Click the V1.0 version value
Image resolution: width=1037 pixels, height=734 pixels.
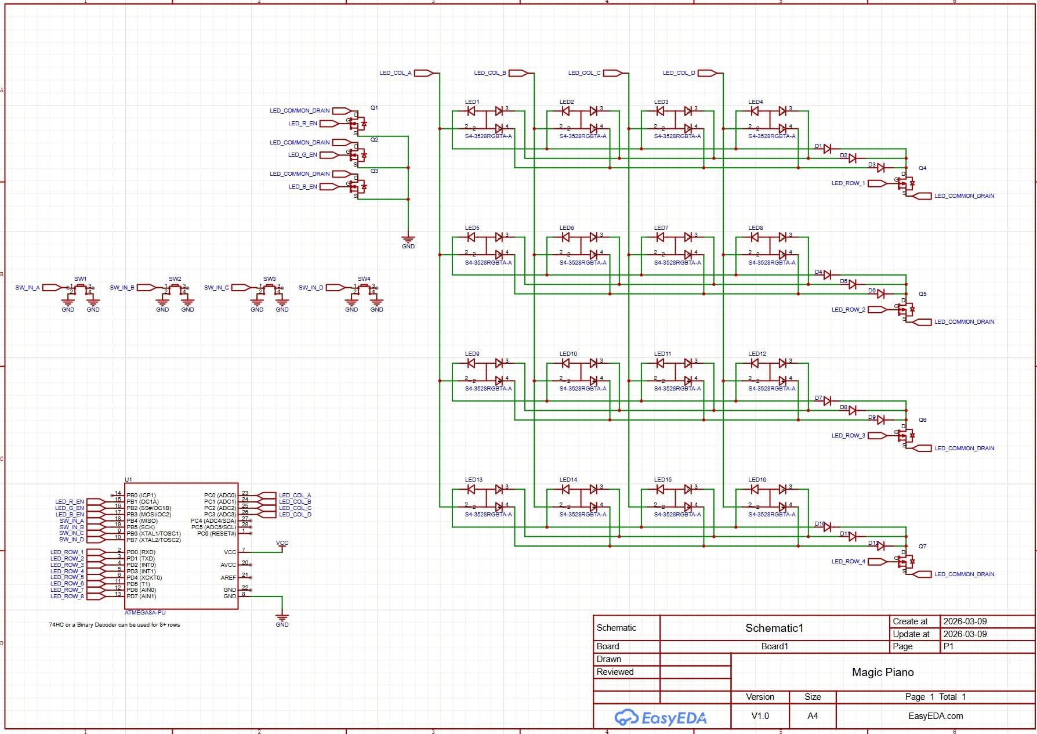(760, 716)
